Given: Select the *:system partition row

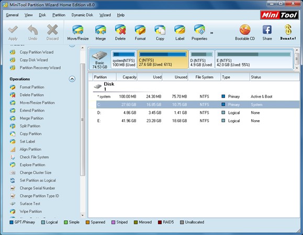Looking at the screenshot, I should (x=198, y=97).
